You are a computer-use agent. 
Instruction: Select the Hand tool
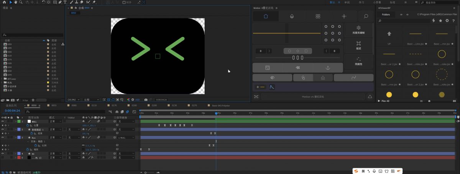[x=15, y=2]
